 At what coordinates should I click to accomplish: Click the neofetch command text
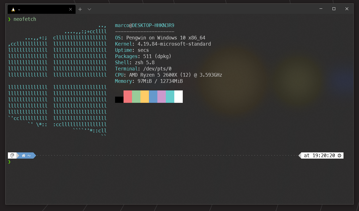(25, 19)
